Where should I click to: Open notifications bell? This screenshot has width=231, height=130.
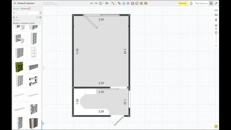pyautogui.click(x=191, y=3)
